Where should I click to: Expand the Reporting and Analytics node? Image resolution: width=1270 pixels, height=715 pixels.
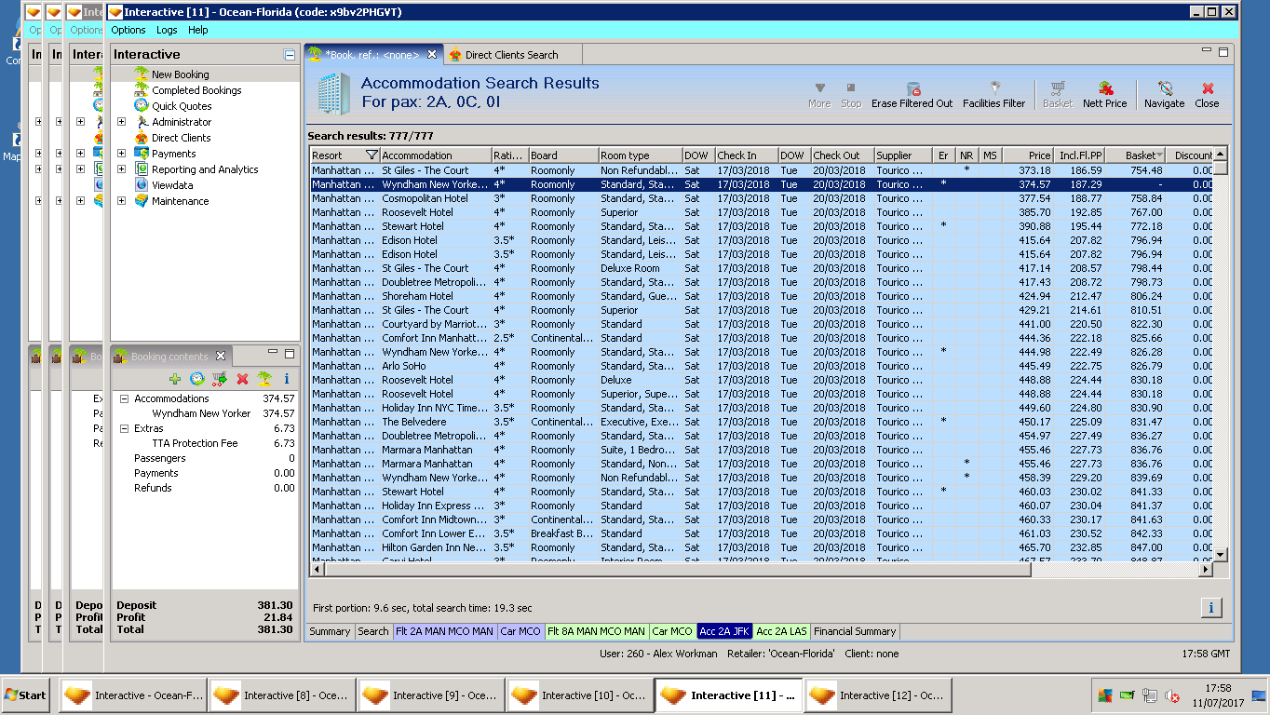[x=121, y=169]
